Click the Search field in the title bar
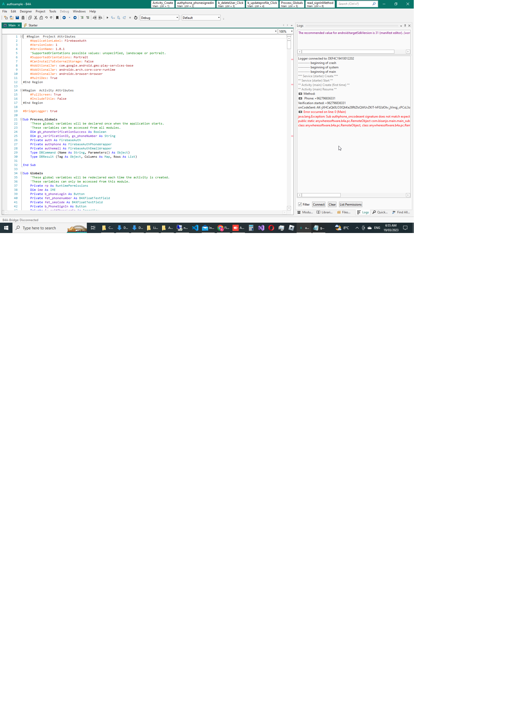 click(x=355, y=4)
